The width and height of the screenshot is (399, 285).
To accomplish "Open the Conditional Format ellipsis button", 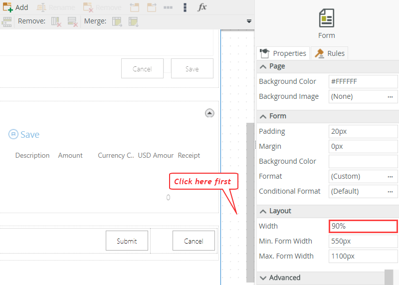I will click(390, 192).
